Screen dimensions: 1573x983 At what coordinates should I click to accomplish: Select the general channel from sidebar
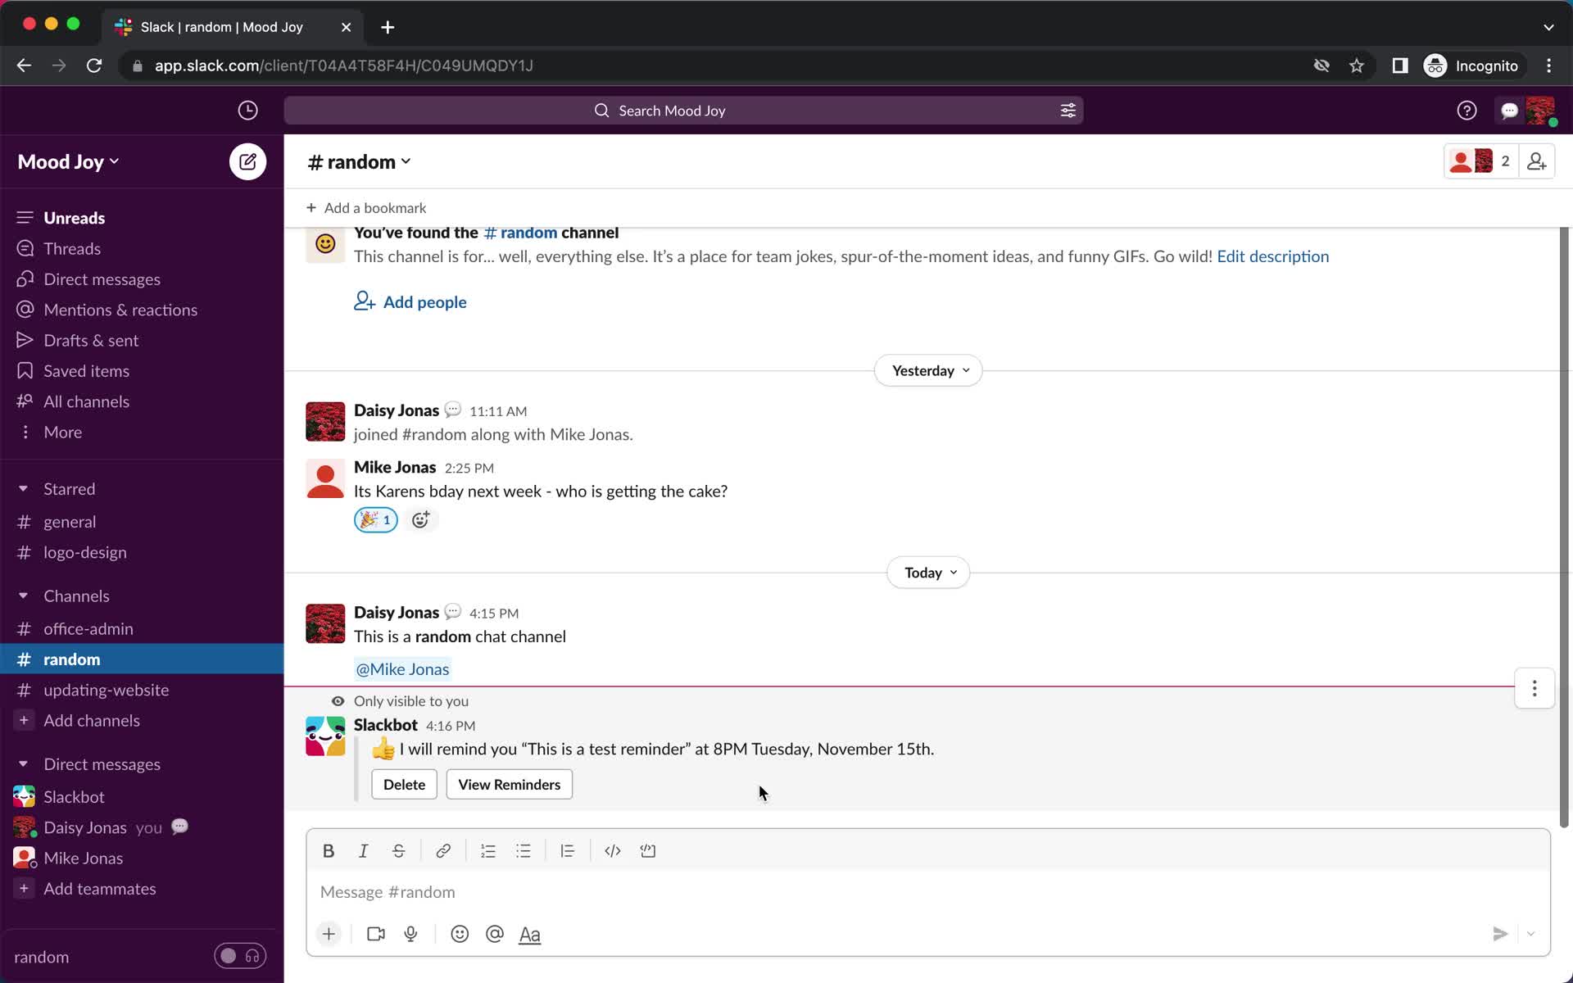pyautogui.click(x=69, y=521)
